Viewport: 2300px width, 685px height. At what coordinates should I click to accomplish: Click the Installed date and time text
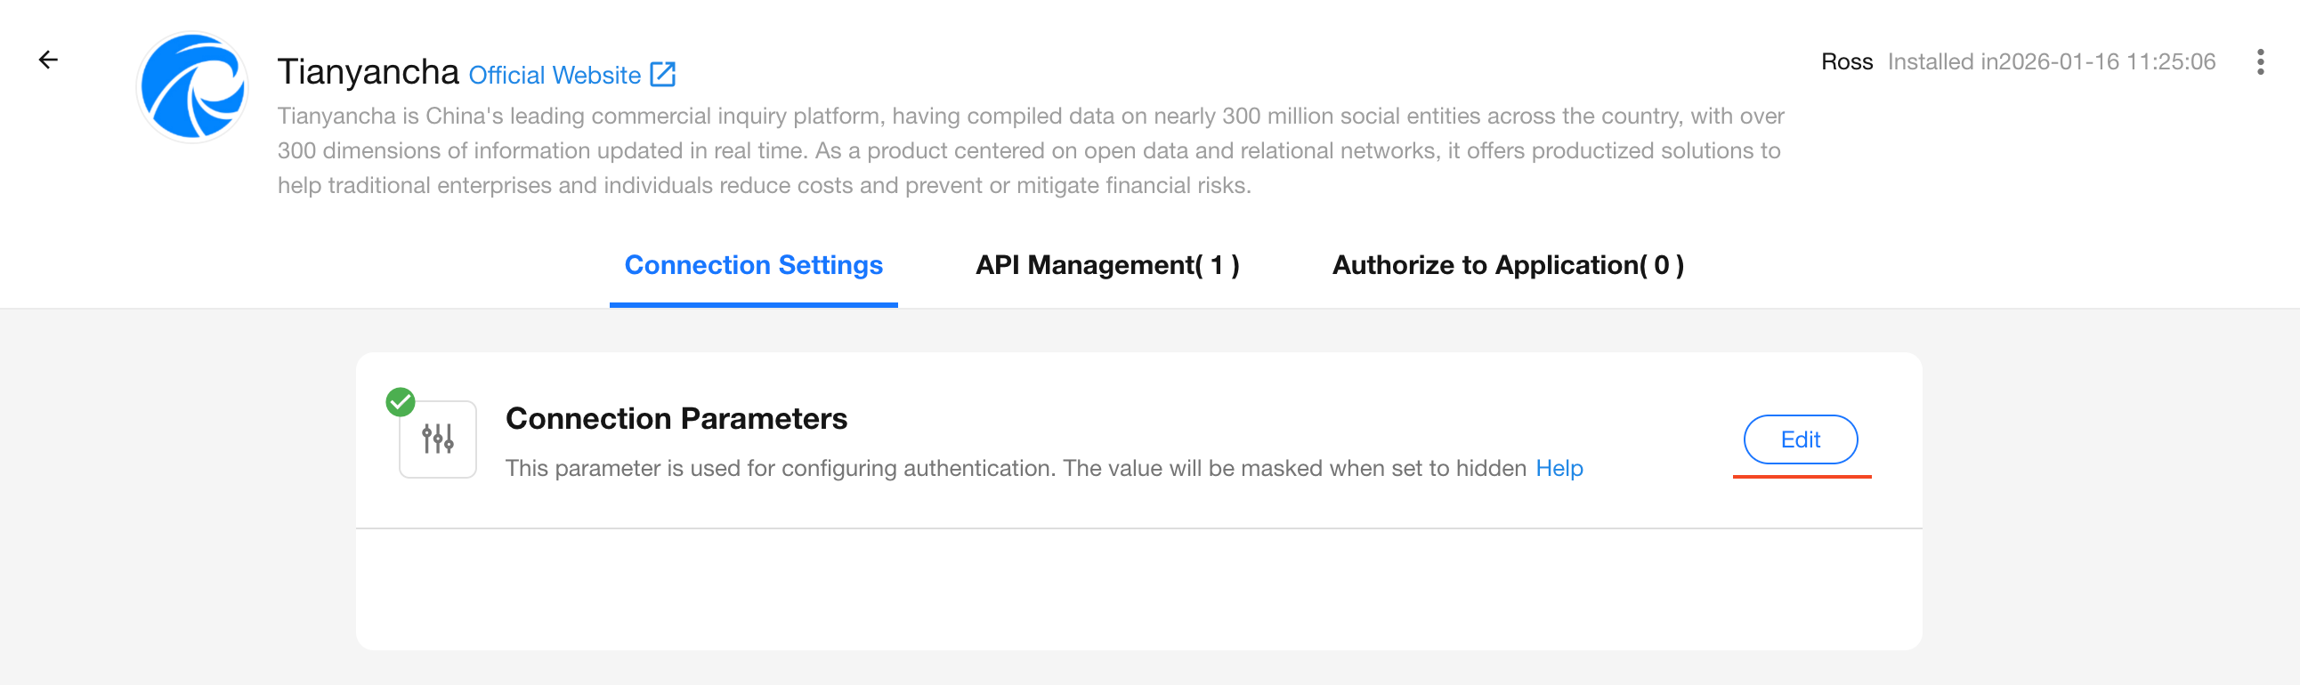(2051, 61)
